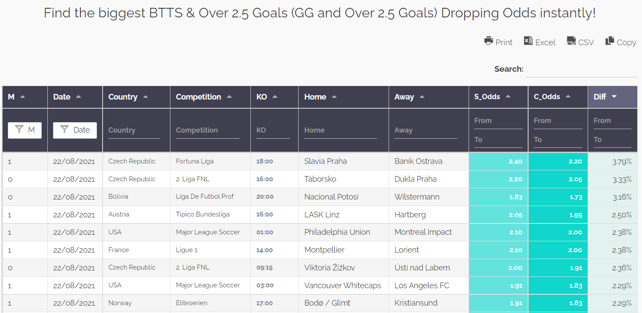Viewport: 642px width, 313px height.
Task: Click the 3.33% Diff cell
Action: [x=613, y=179]
